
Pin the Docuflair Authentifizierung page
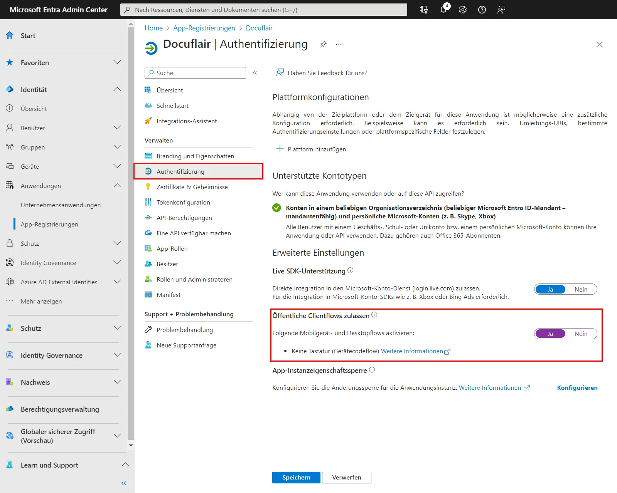coord(323,44)
